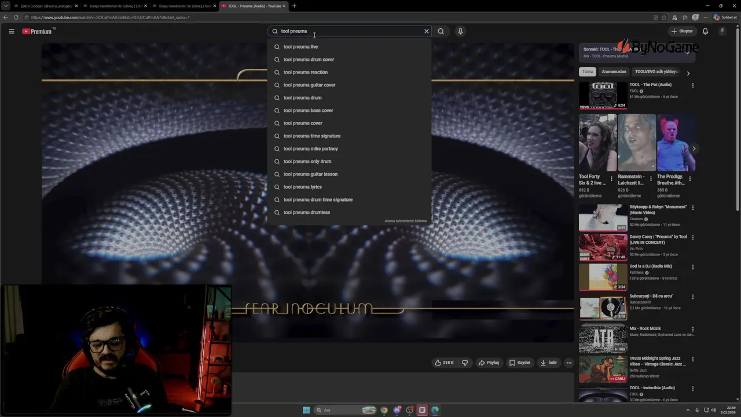Show the next shorts with the shelf arrow
741x417 pixels.
tap(694, 149)
